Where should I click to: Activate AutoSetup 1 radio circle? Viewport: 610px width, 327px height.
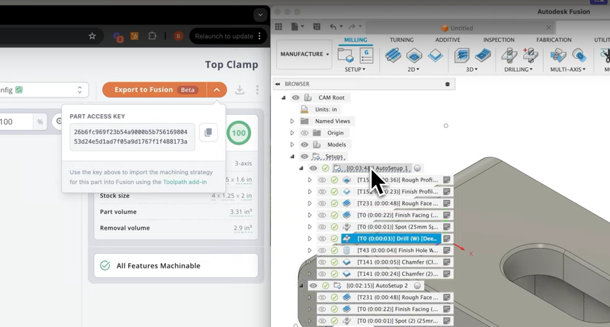pyautogui.click(x=417, y=168)
